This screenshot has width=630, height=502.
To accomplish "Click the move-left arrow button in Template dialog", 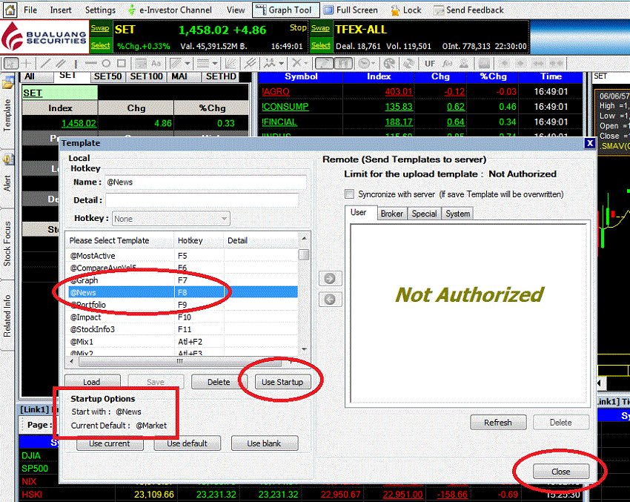I will (x=331, y=300).
